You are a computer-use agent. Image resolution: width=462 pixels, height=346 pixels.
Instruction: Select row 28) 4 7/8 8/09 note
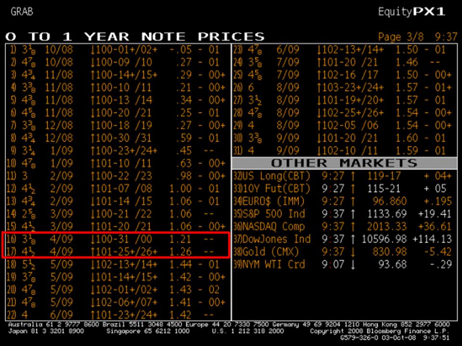(344, 112)
